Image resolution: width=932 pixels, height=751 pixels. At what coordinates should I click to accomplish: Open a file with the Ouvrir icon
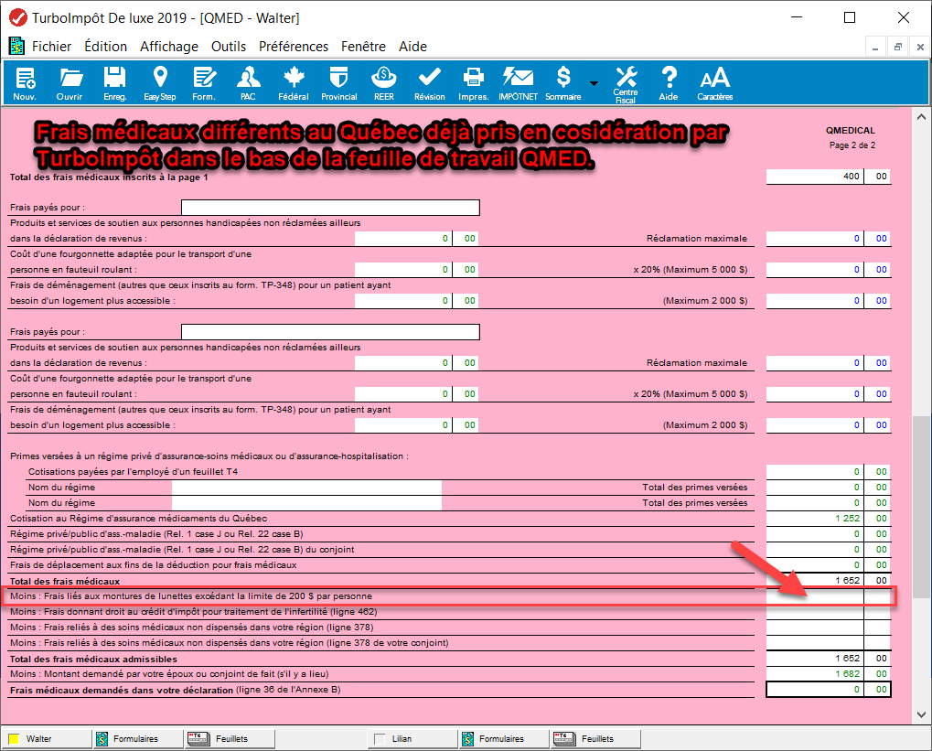[x=70, y=83]
